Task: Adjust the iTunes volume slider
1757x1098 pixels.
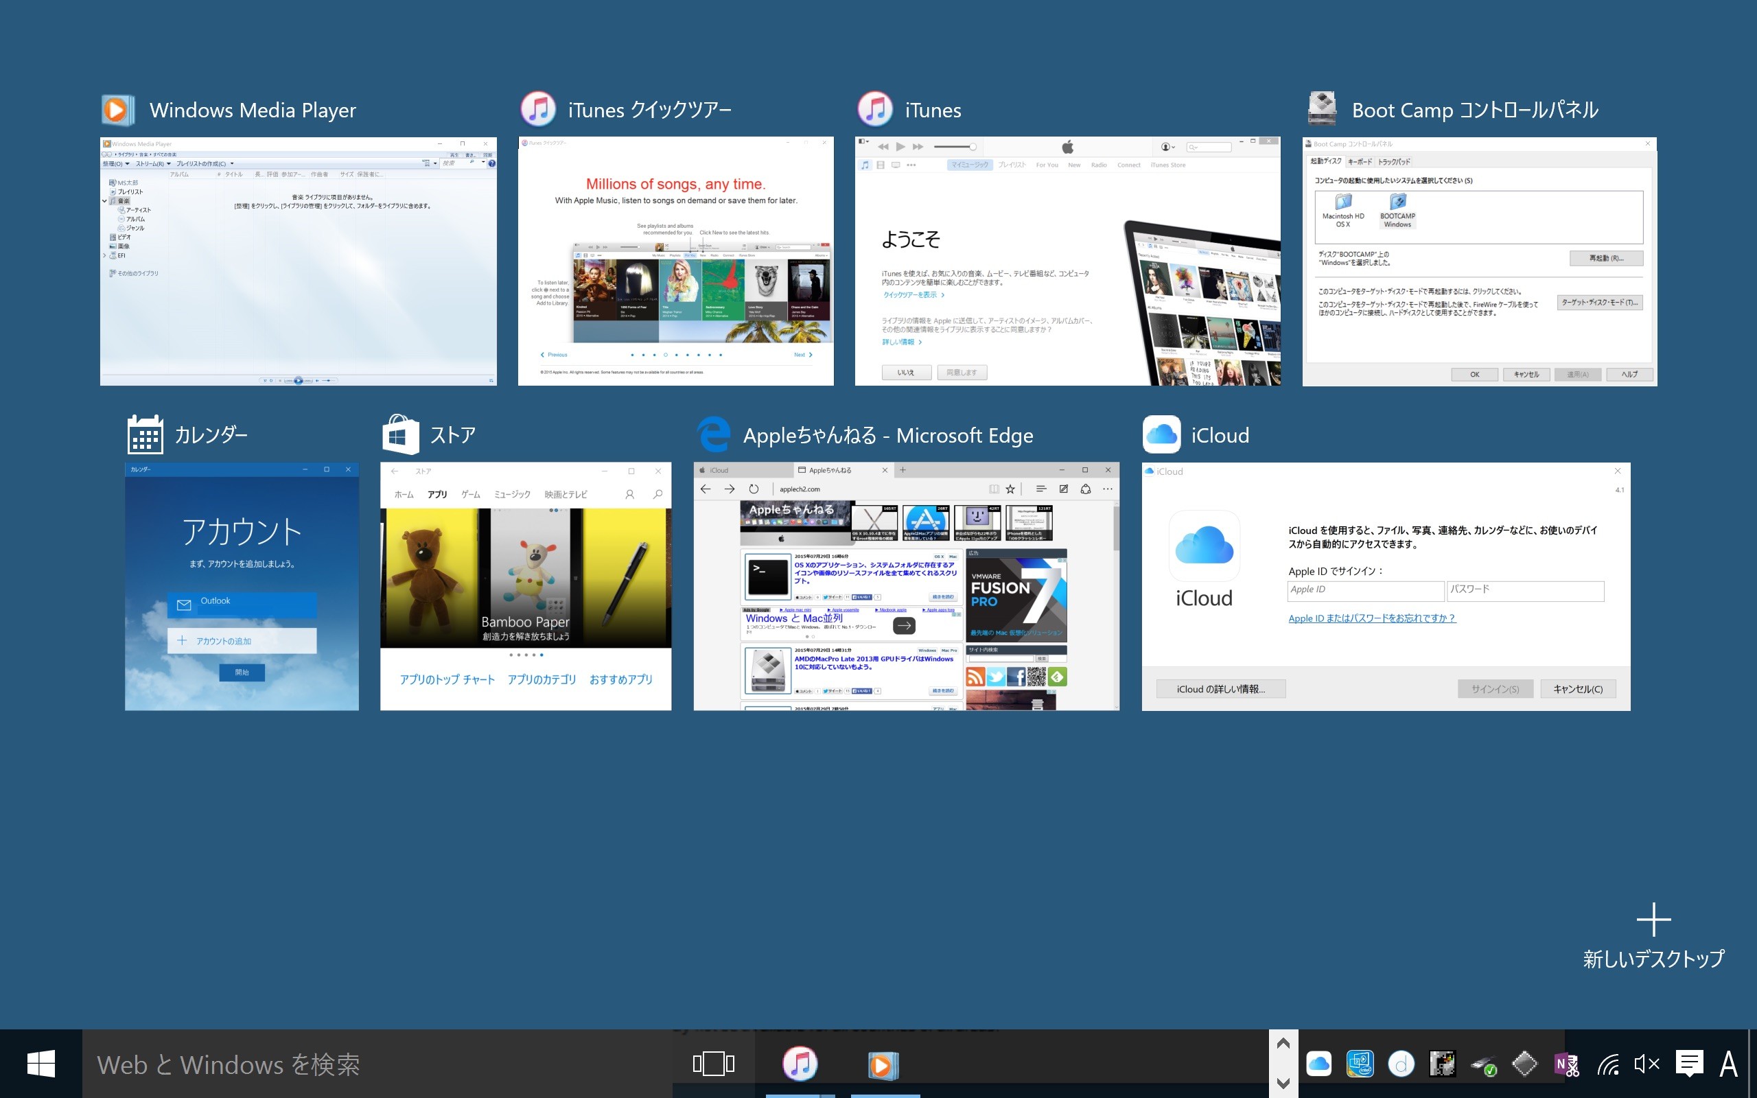Action: click(x=955, y=147)
